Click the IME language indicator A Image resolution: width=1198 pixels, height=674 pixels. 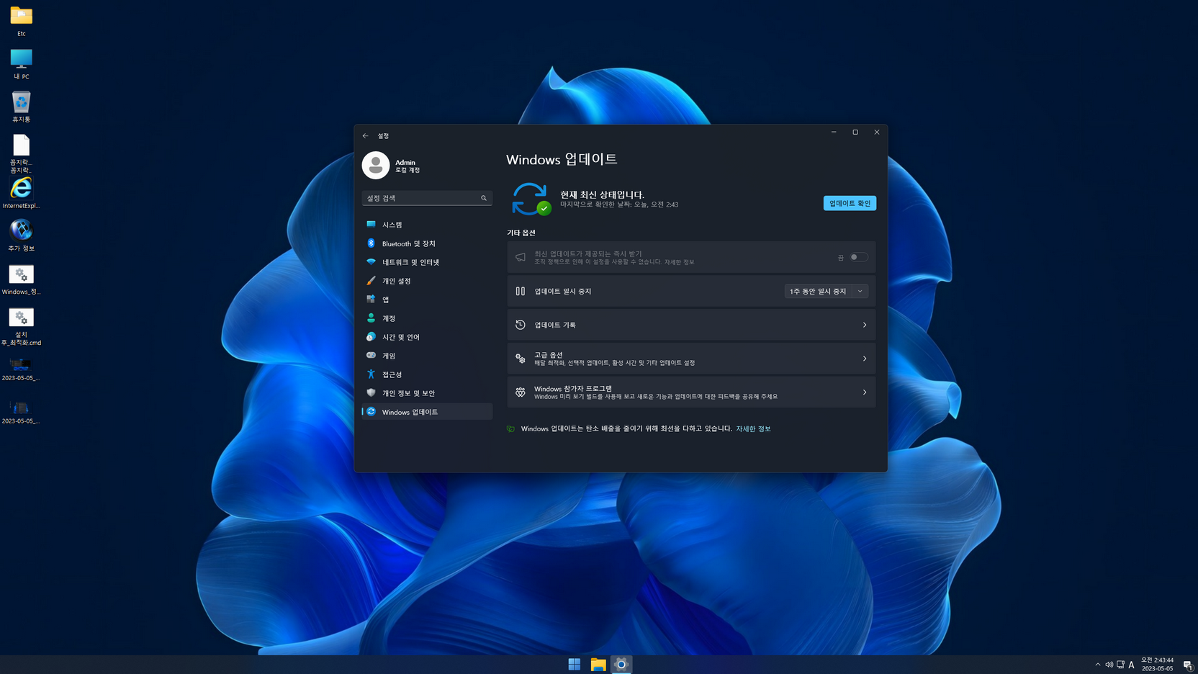click(1131, 665)
